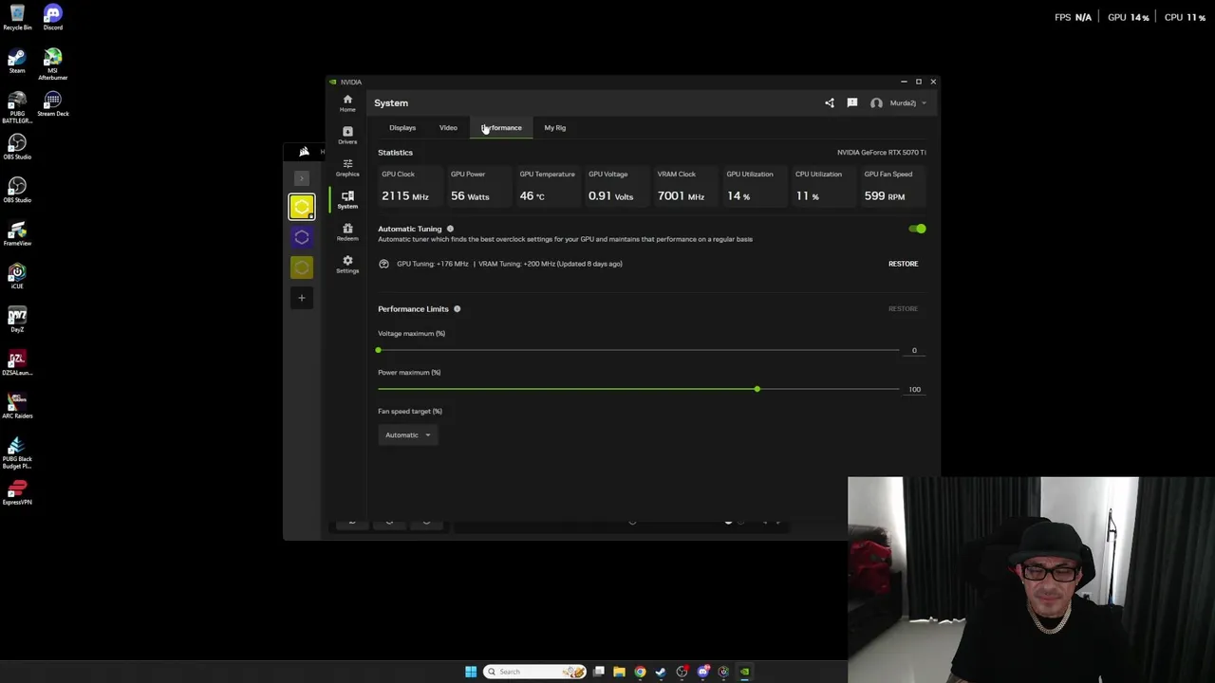This screenshot has height=683, width=1215.
Task: Click the Automatic Tuning info icon
Action: coord(450,229)
